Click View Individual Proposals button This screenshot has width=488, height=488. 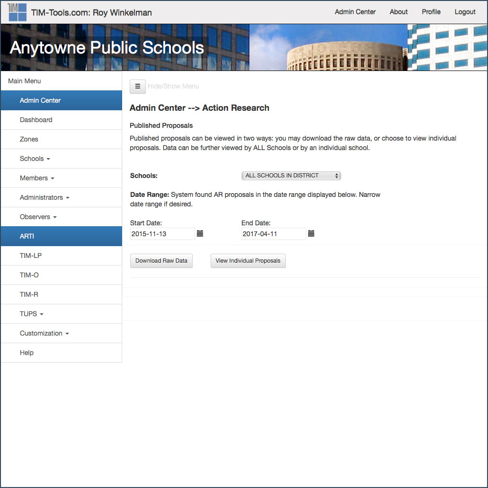248,261
